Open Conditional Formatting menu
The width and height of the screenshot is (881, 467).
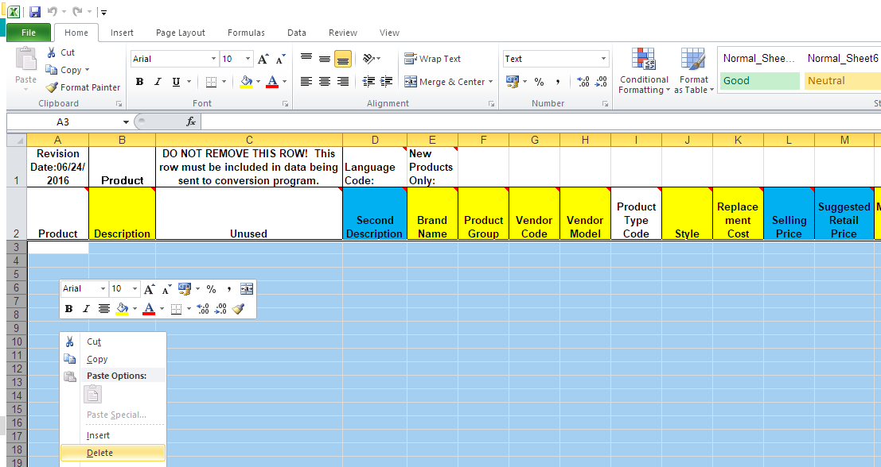(644, 71)
